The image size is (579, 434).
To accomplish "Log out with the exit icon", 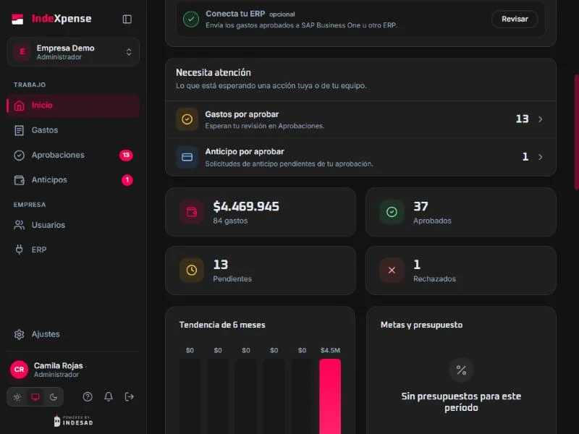I will point(130,396).
